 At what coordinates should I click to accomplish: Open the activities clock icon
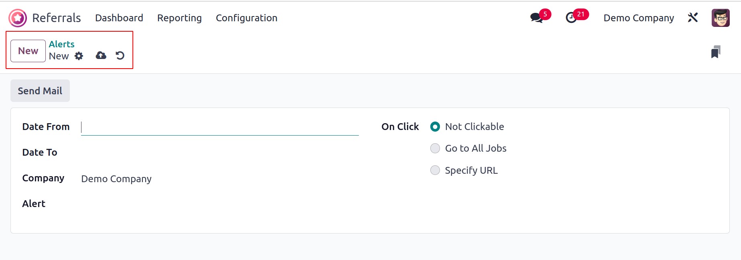(571, 18)
